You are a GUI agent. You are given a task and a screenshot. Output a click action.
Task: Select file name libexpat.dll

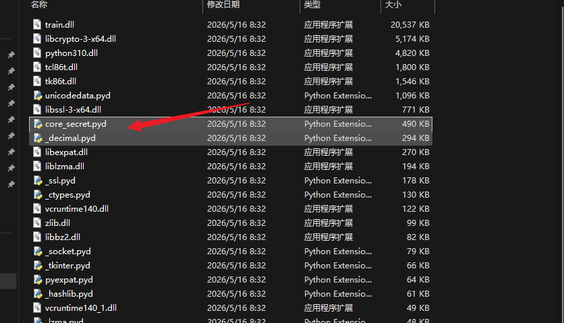[x=66, y=152]
